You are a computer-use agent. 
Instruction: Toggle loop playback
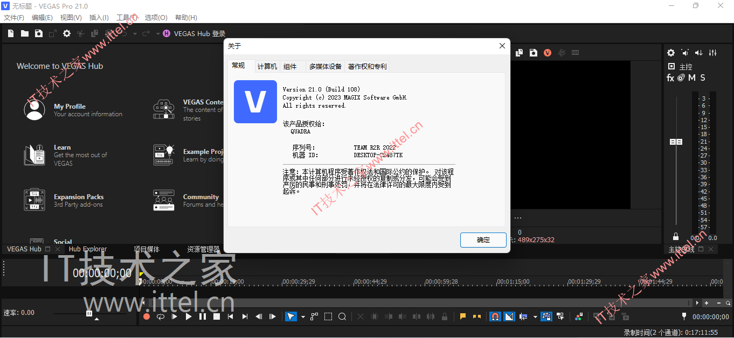pyautogui.click(x=161, y=316)
